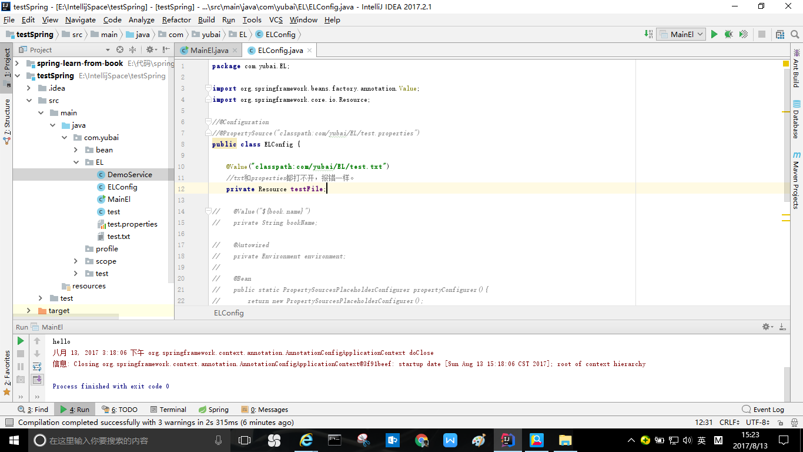Open the MainEl run configuration dropdown
803x452 pixels.
click(x=681, y=35)
